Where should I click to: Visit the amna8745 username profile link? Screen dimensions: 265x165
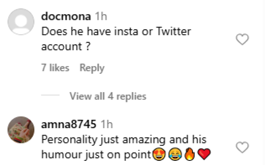point(69,124)
